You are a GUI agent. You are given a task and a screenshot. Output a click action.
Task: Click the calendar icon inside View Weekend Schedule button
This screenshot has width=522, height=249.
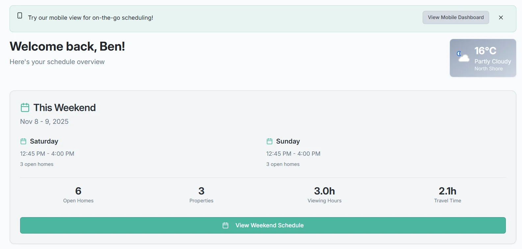(x=225, y=225)
